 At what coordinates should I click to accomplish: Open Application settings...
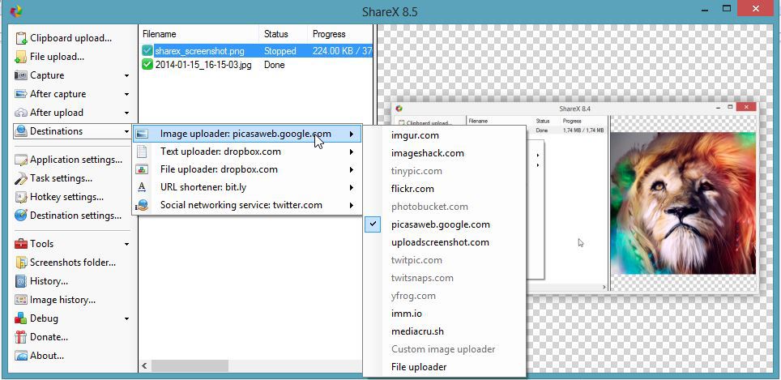click(75, 160)
